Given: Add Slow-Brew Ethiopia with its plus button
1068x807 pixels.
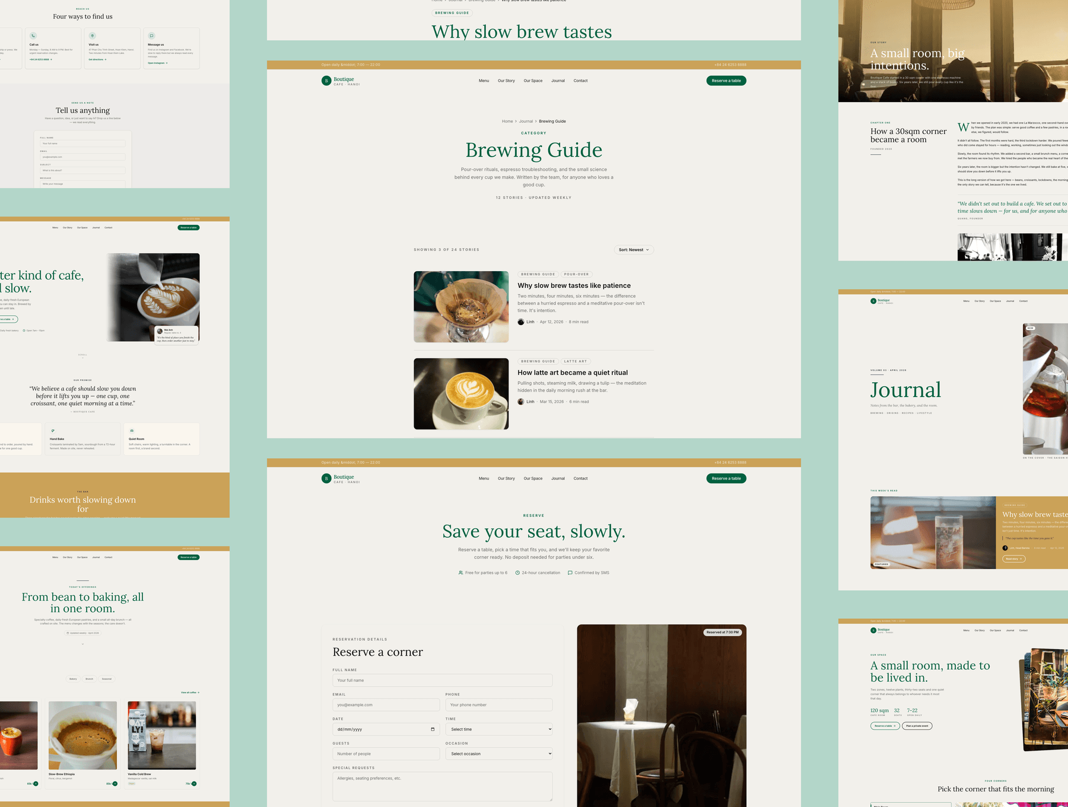Looking at the screenshot, I should pos(115,784).
